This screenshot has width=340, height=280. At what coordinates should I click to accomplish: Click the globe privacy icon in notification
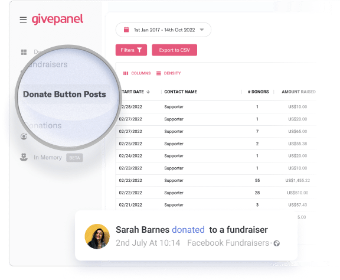tap(276, 243)
